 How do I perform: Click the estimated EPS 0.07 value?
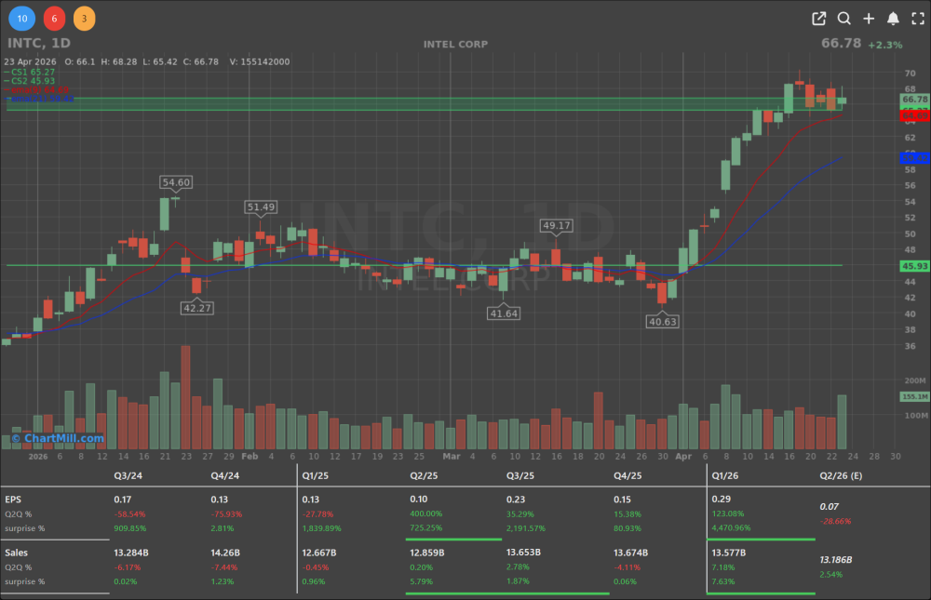pyautogui.click(x=829, y=507)
